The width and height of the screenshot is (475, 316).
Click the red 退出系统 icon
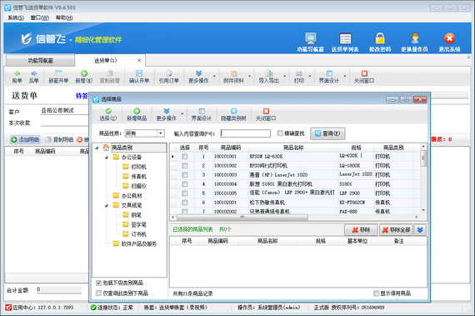pos(449,39)
